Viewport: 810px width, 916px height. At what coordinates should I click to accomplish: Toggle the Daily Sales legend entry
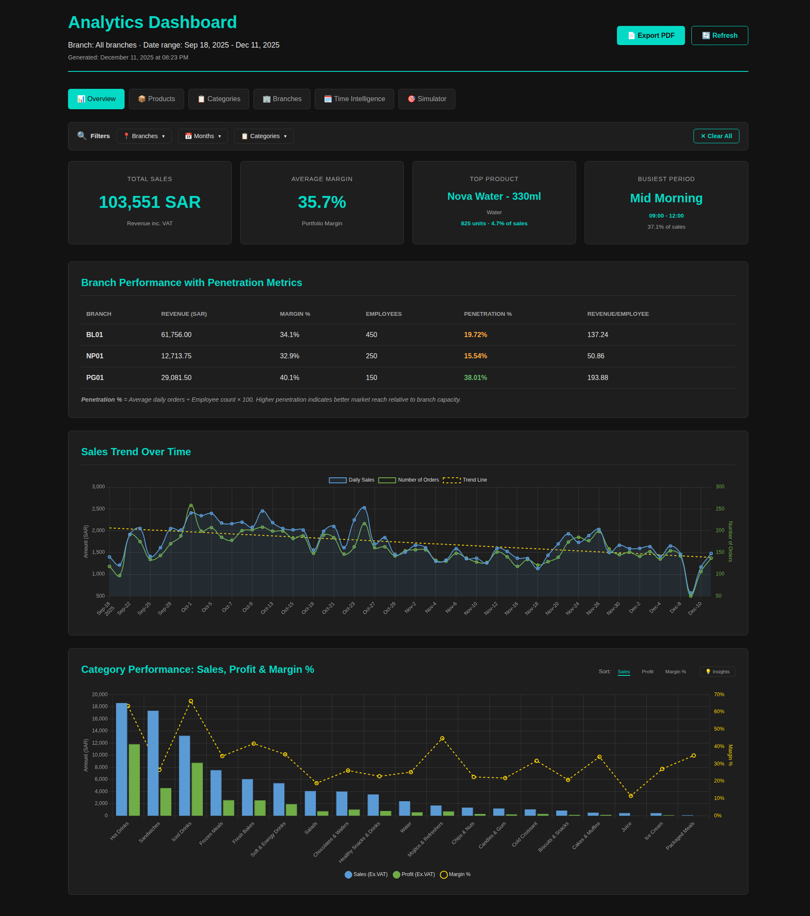pos(352,479)
